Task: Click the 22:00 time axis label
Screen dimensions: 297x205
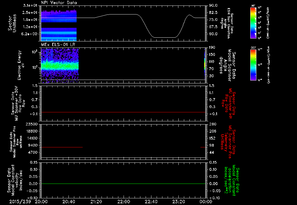Action: (124, 202)
